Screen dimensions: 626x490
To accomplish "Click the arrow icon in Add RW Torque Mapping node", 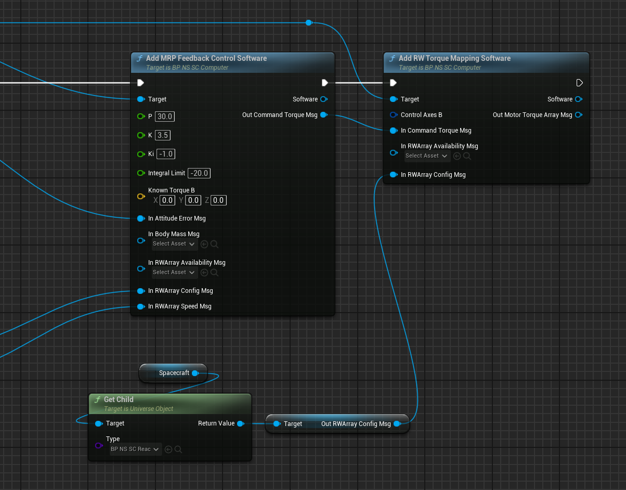I will (x=457, y=156).
